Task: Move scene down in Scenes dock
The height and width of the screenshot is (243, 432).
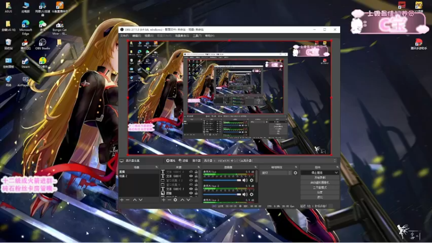Action: pos(140,200)
